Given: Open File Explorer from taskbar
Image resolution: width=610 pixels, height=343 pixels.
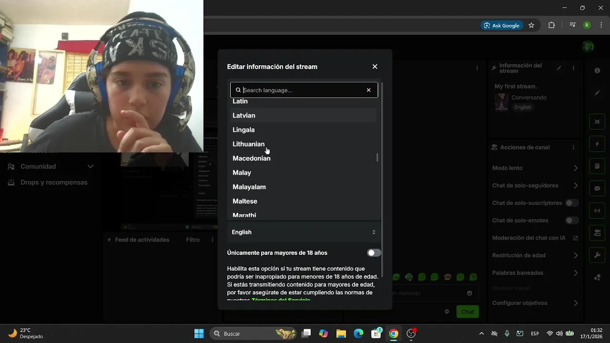Looking at the screenshot, I should 341,333.
